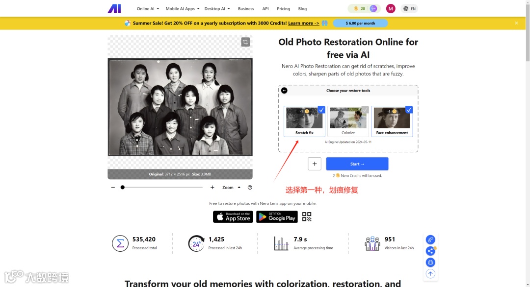
Task: Open the Business menu item
Action: click(x=246, y=9)
